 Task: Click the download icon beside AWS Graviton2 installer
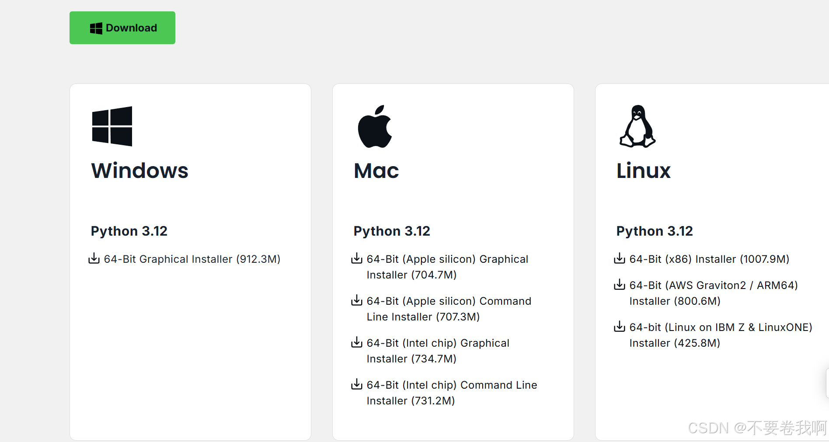point(620,285)
